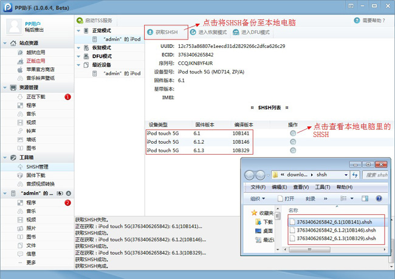Click the eject icon beside admin device
This screenshot has width=395, height=279.
point(69,193)
